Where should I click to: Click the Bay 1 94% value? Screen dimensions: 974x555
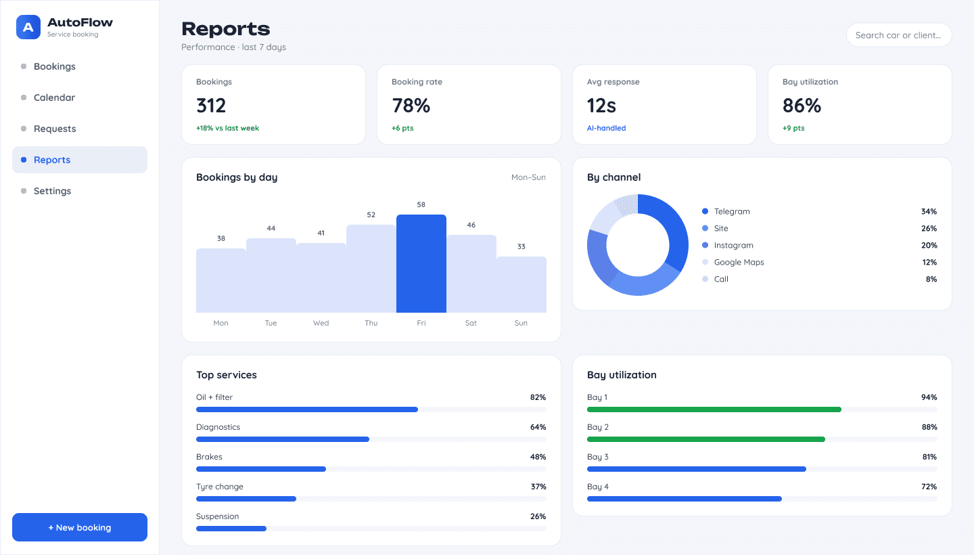pos(929,397)
